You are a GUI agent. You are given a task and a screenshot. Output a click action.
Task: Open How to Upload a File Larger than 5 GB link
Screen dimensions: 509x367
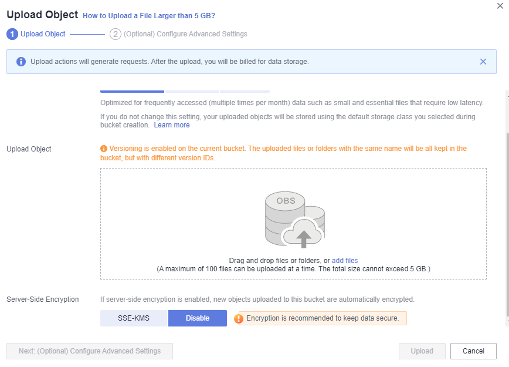coord(149,16)
